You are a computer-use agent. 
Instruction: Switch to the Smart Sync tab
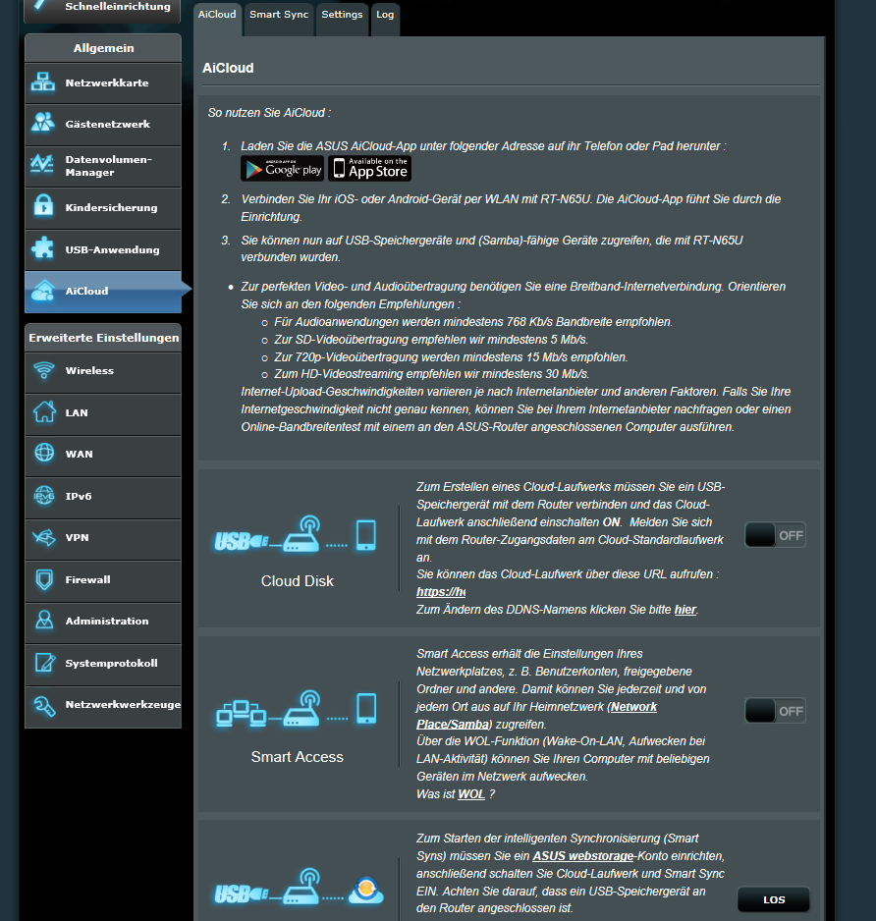279,15
